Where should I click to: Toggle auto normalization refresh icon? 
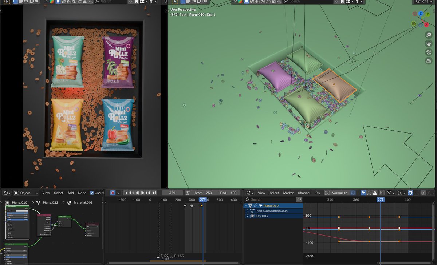pyautogui.click(x=353, y=193)
